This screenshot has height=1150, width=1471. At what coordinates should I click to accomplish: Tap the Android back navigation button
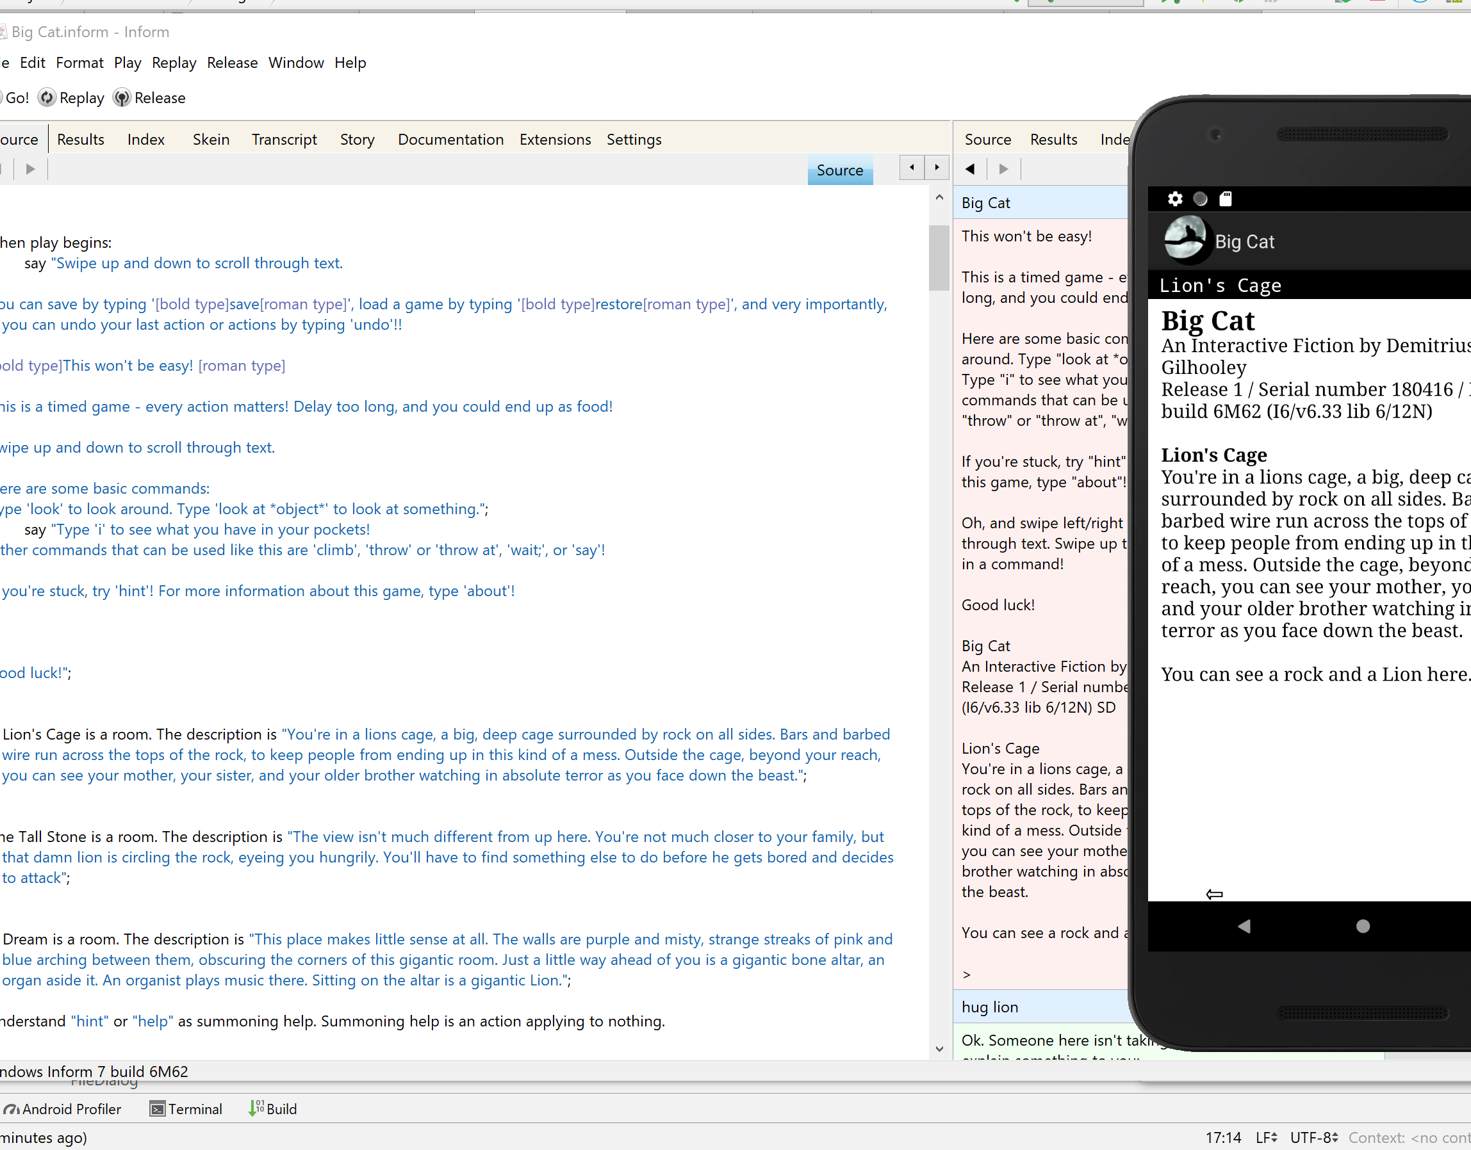coord(1244,927)
